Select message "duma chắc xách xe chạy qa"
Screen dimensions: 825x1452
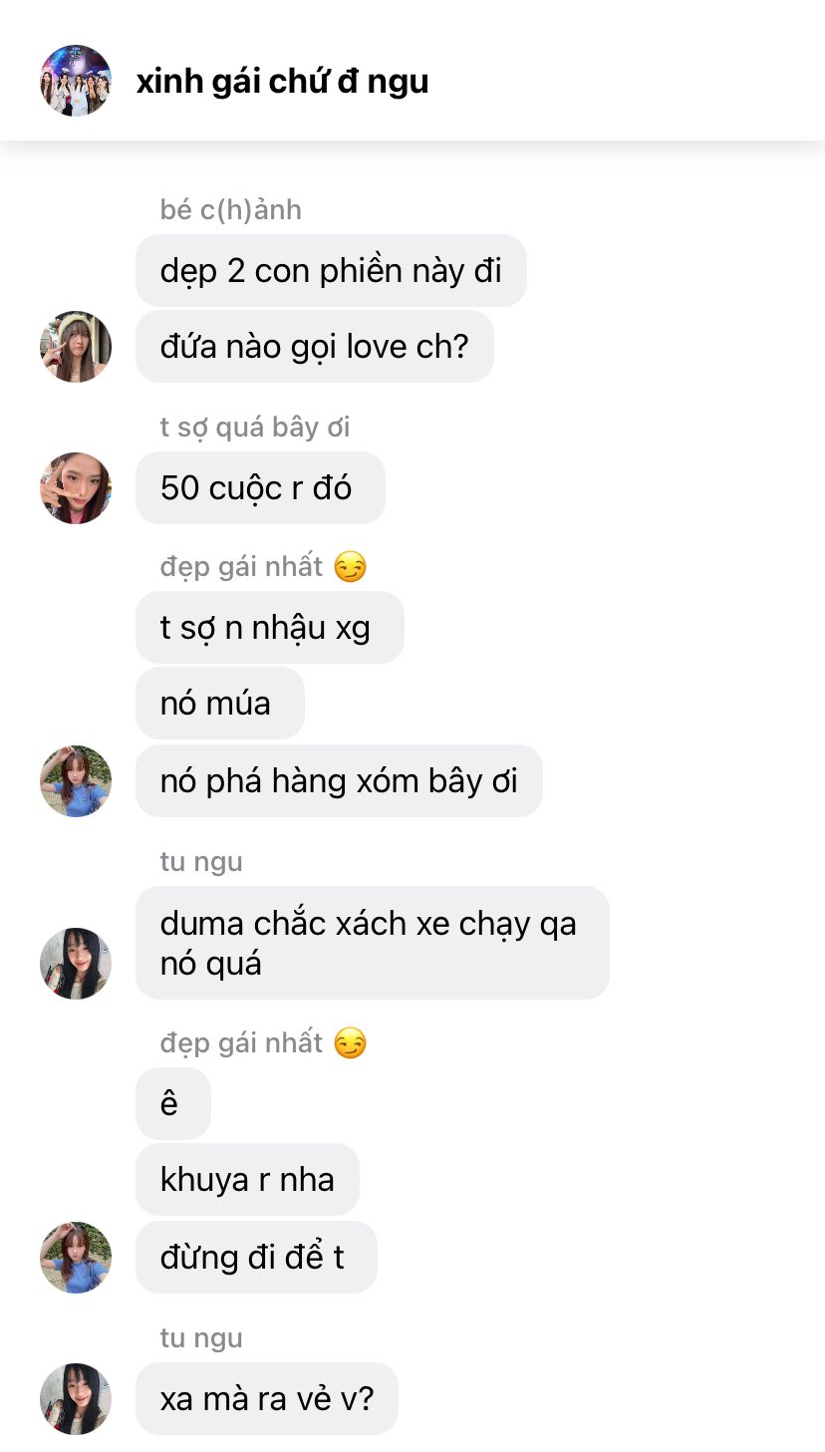point(373,943)
